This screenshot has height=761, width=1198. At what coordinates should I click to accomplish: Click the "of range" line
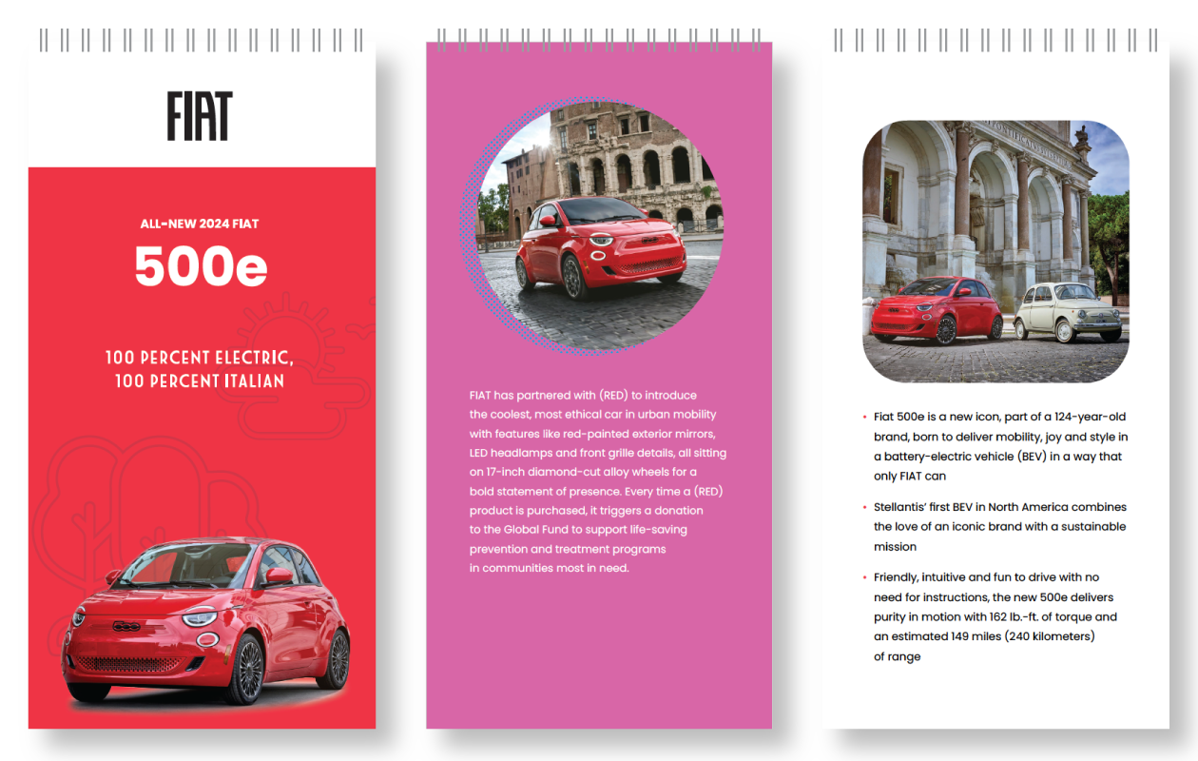[x=898, y=656]
